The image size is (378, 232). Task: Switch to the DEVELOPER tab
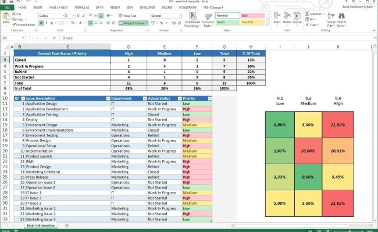pos(147,8)
